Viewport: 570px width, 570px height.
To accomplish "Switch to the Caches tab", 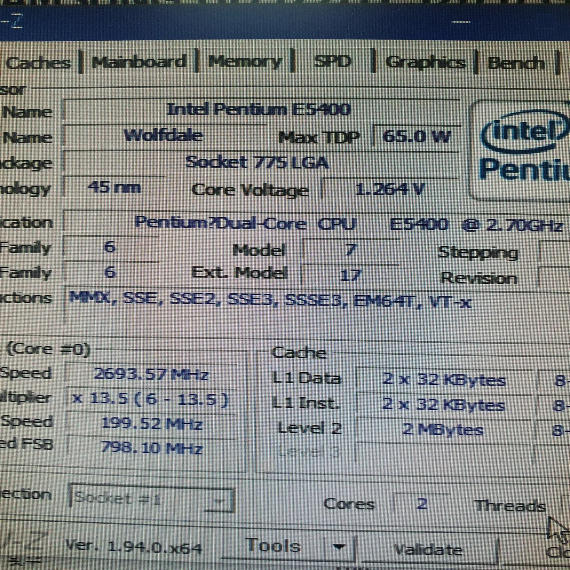I will (x=39, y=63).
